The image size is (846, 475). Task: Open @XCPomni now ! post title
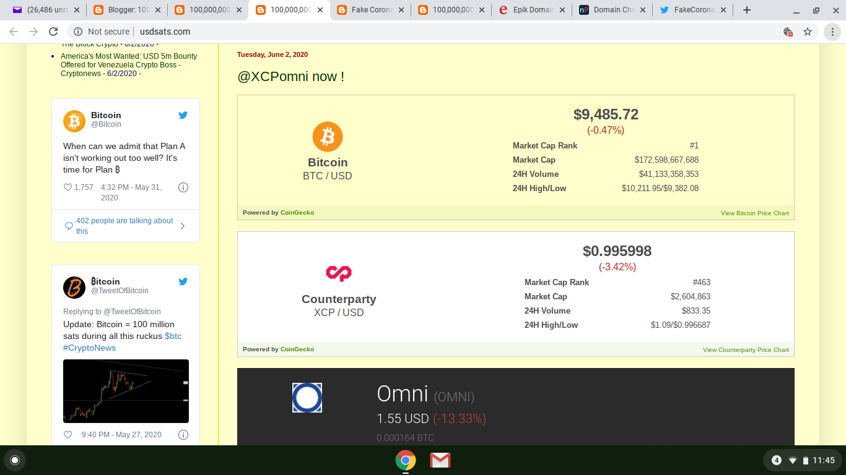tap(290, 77)
